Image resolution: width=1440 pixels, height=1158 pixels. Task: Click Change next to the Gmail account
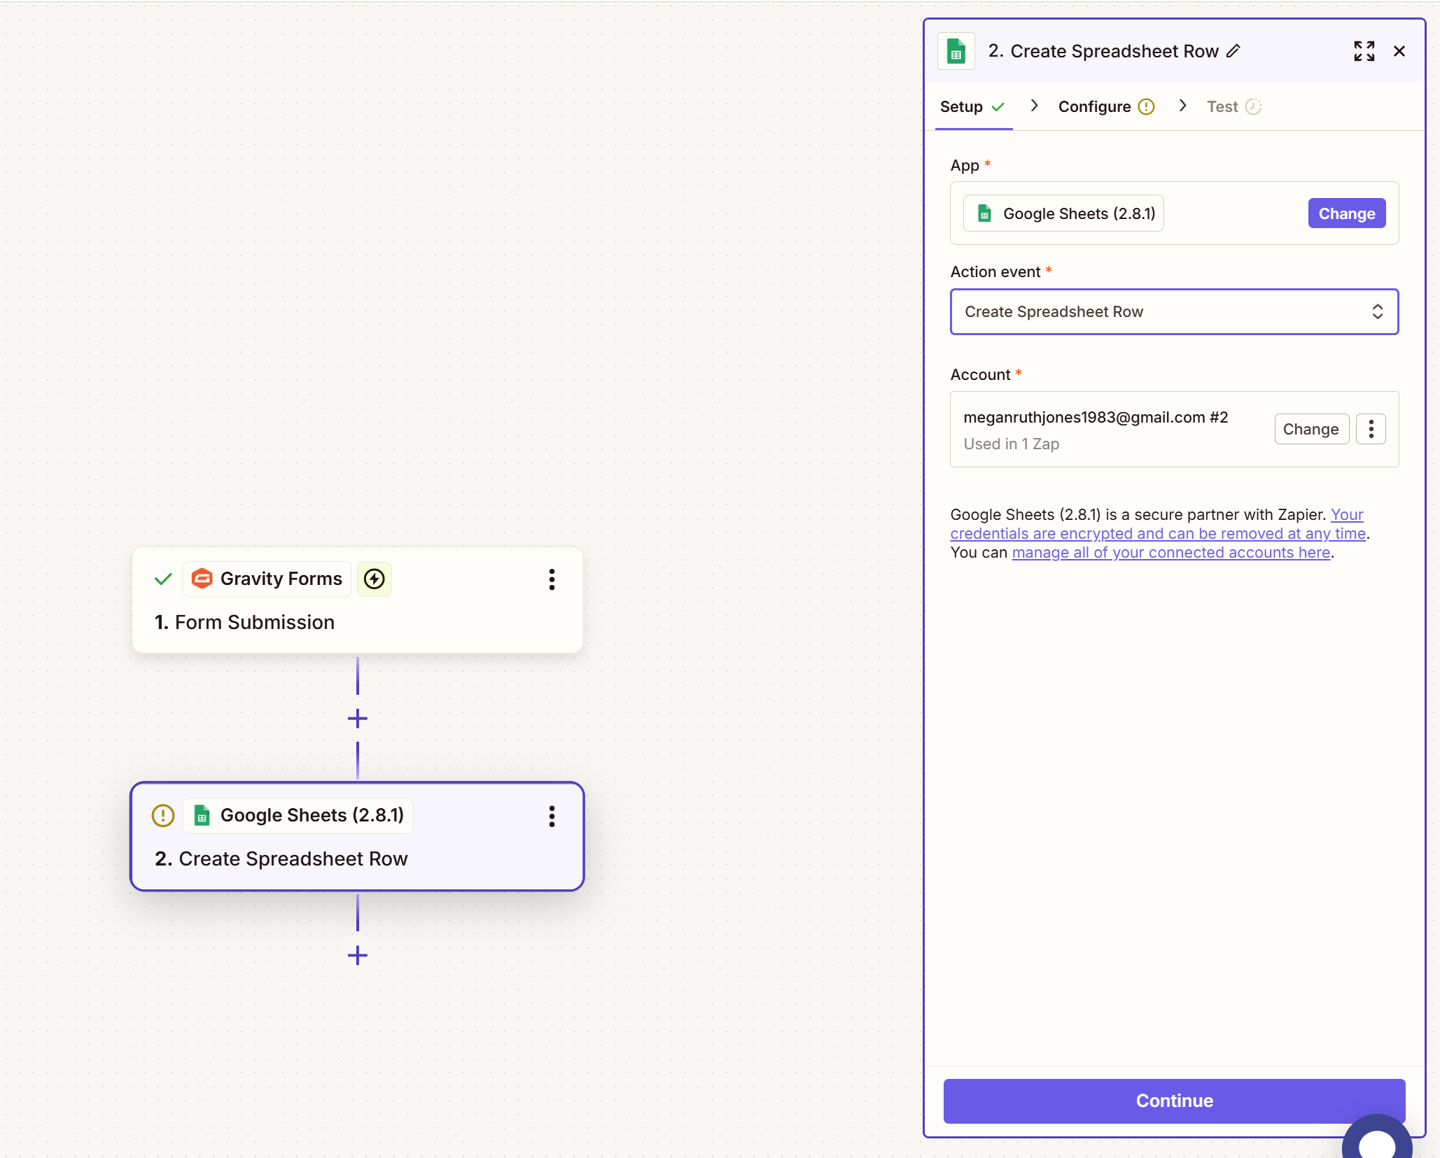pyautogui.click(x=1310, y=429)
